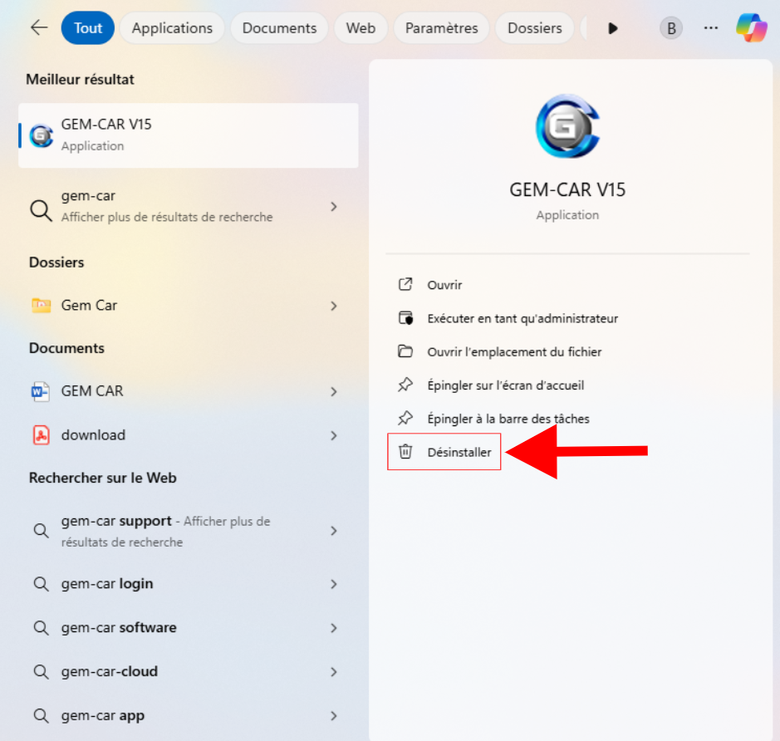
Task: Switch to the Web filter tab
Action: (x=361, y=28)
